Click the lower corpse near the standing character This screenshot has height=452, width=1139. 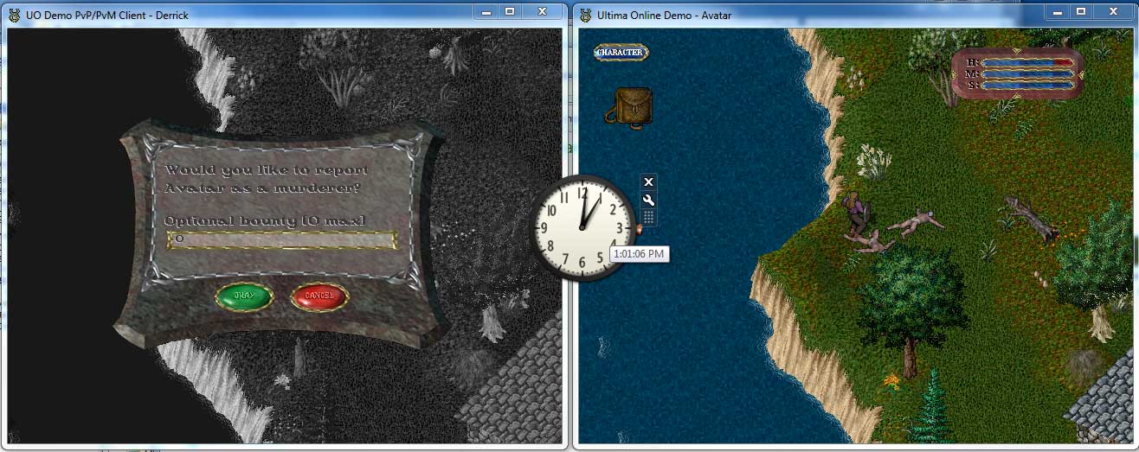click(872, 242)
